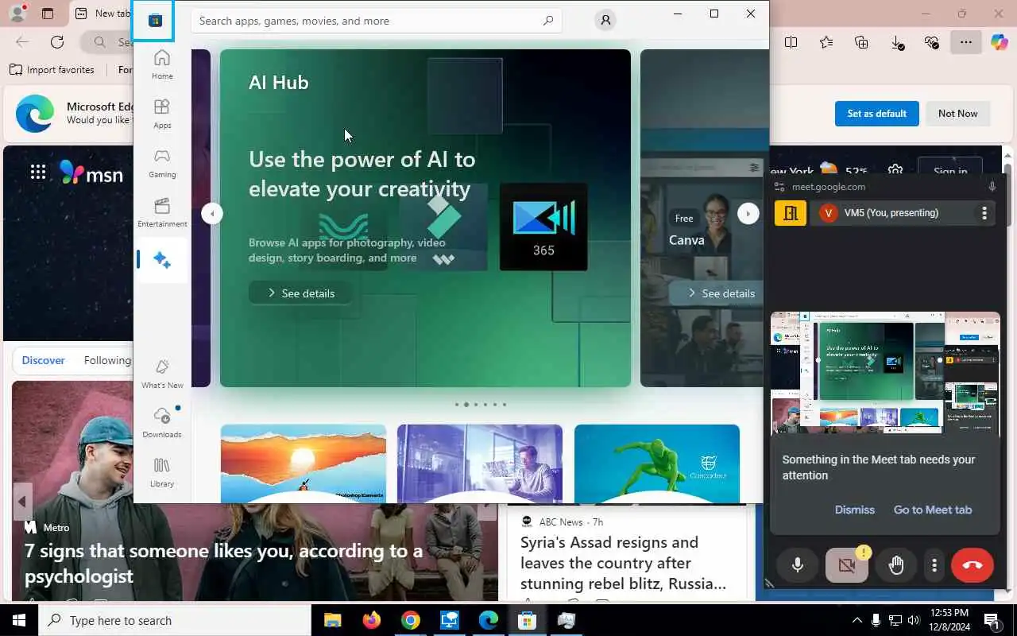
Task: Click Not Now in Edge banner
Action: [x=957, y=113]
